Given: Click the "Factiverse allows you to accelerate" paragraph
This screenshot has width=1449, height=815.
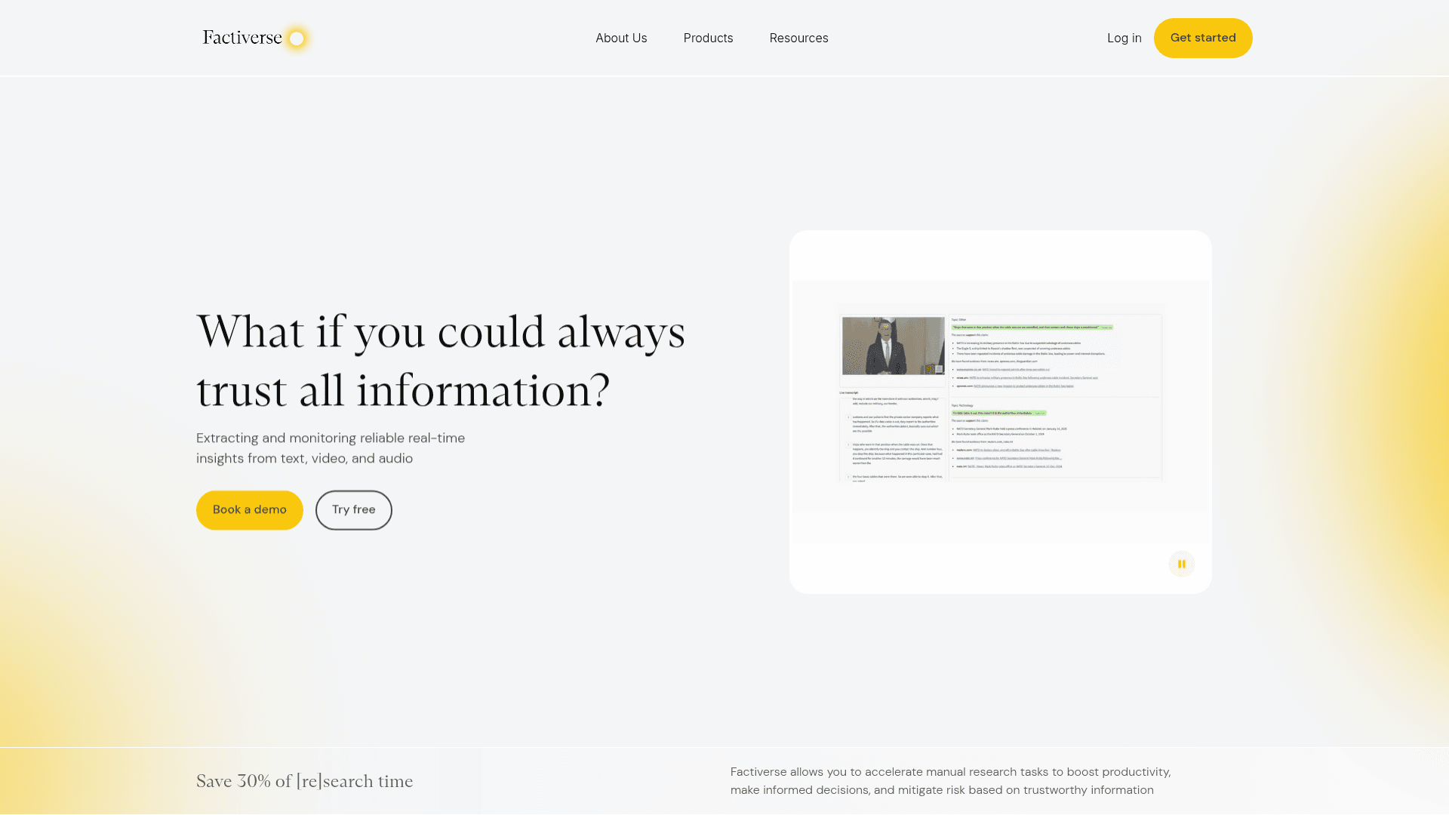Looking at the screenshot, I should tap(951, 781).
